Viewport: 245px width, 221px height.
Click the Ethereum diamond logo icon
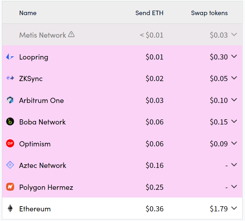(10, 209)
